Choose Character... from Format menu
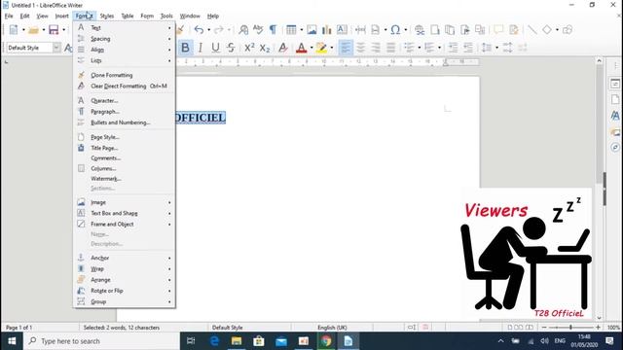This screenshot has width=623, height=350. (x=125, y=101)
